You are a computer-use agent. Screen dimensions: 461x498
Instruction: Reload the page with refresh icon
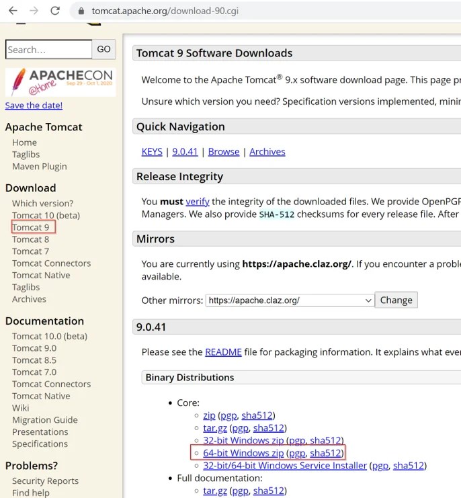(x=55, y=11)
